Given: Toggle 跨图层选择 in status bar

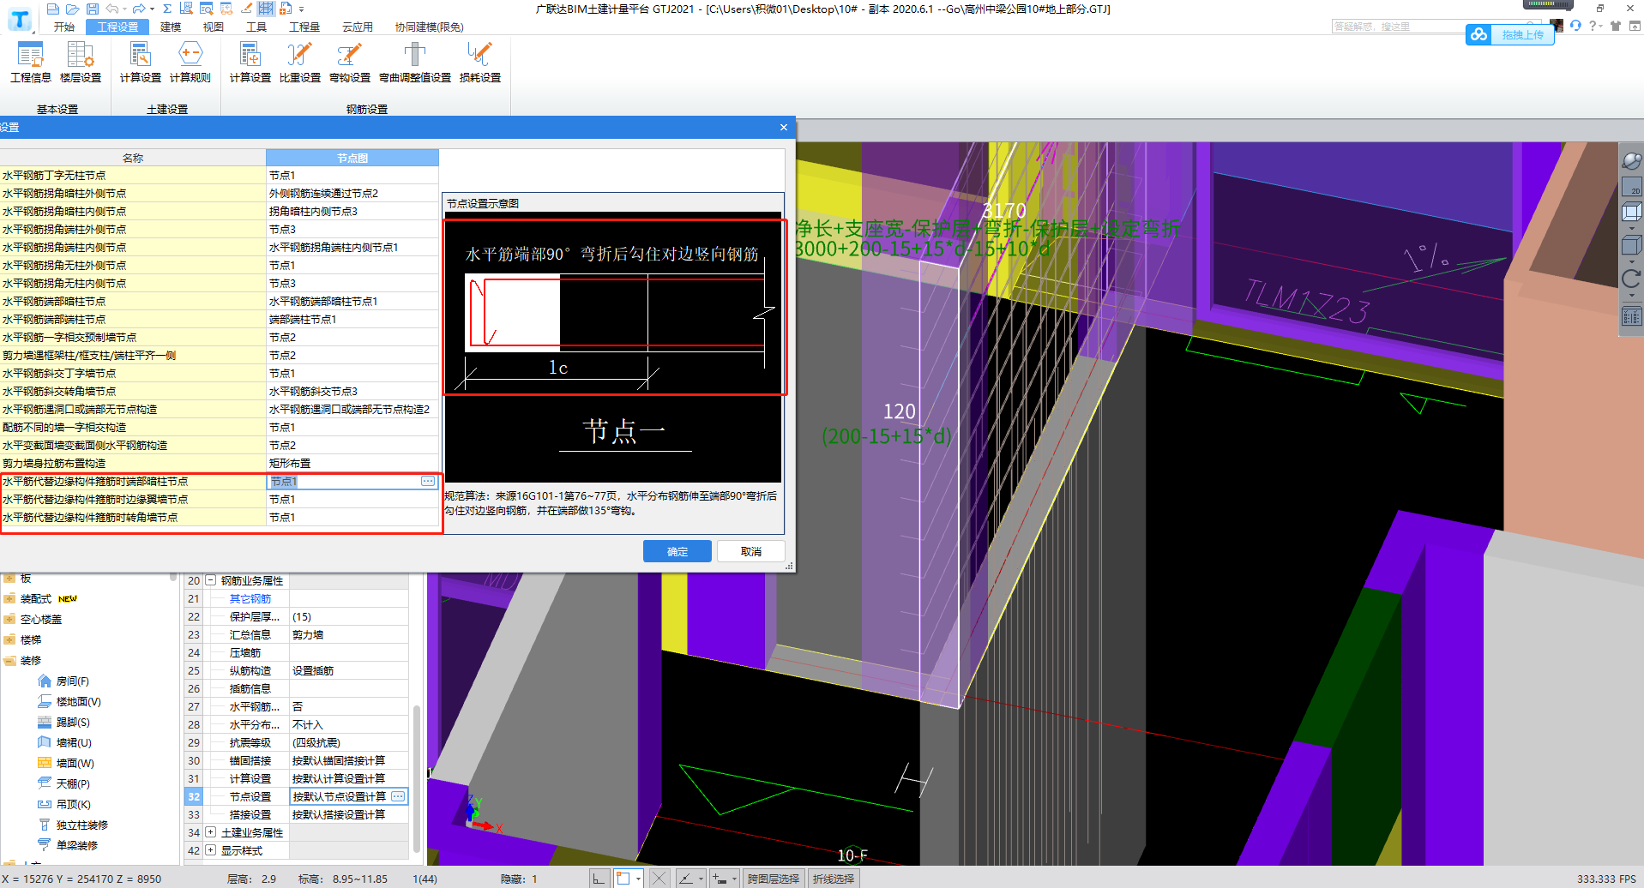Looking at the screenshot, I should [x=774, y=879].
